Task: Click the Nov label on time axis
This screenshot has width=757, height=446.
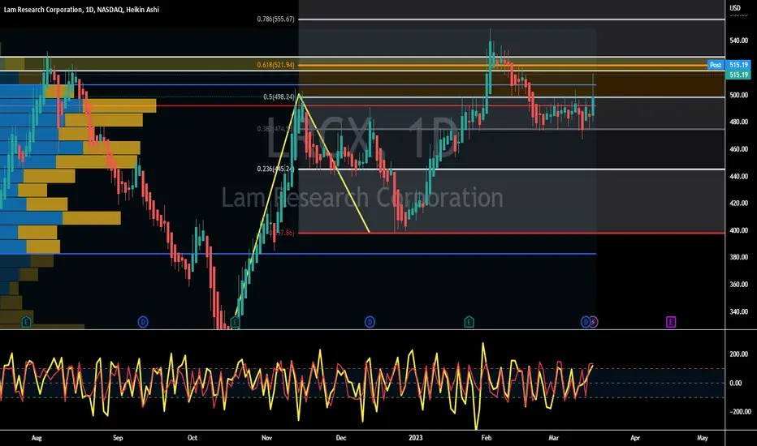Action: 267,438
